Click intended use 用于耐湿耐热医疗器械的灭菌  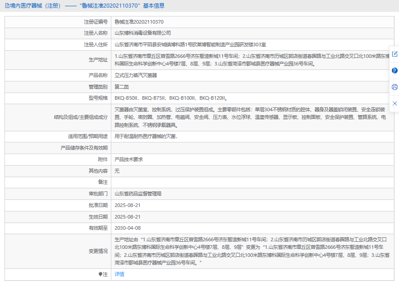pyautogui.click(x=146, y=136)
